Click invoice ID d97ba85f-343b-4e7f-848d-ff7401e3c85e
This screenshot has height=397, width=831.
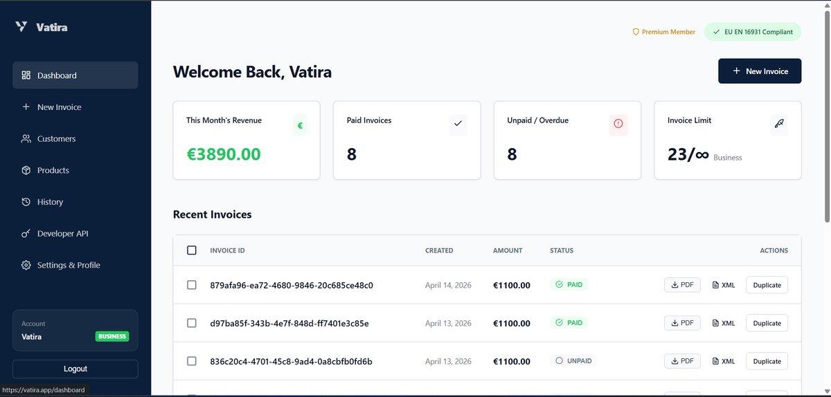pyautogui.click(x=289, y=323)
